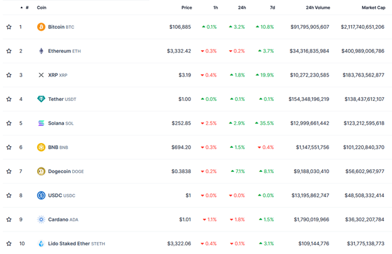Star the Cardano row

point(9,220)
